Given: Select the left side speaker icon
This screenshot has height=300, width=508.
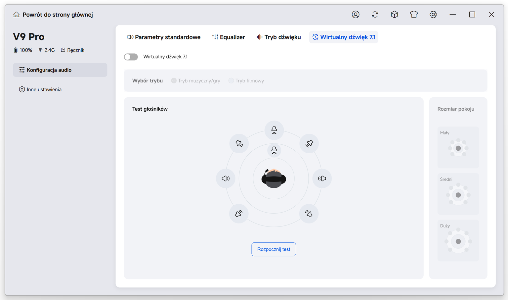Looking at the screenshot, I should (x=226, y=178).
